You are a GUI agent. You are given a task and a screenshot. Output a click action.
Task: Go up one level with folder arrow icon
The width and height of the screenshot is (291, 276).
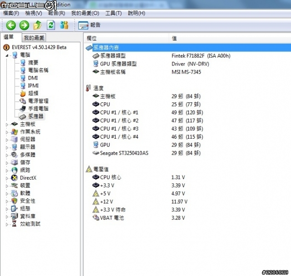coord(37,25)
